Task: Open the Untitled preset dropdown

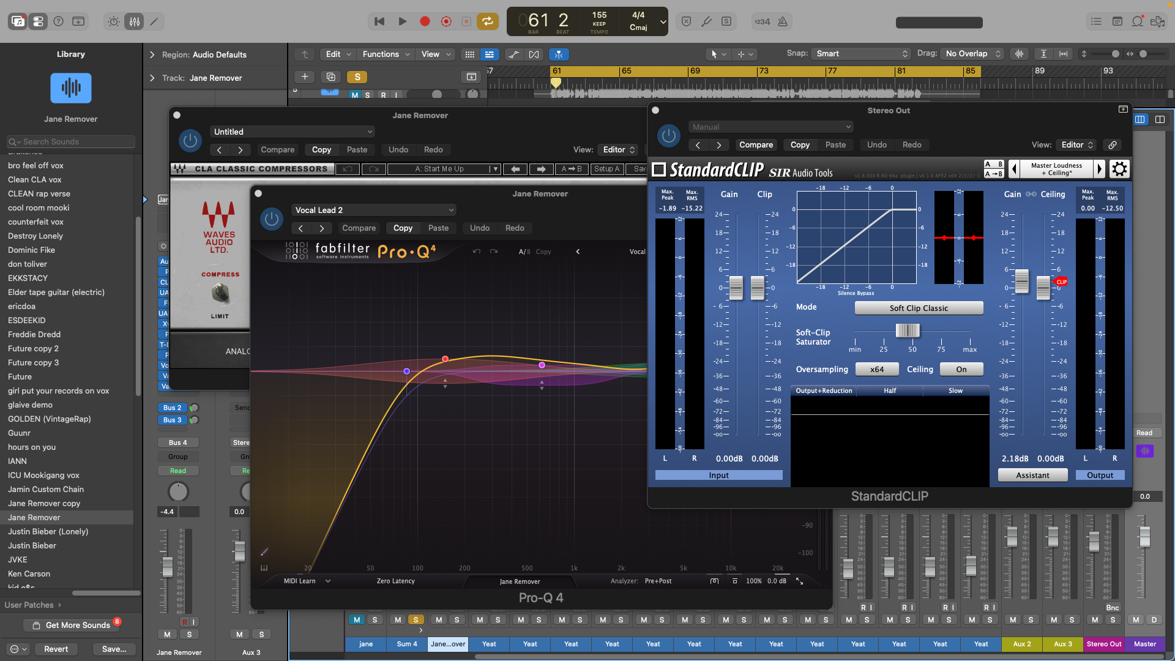Action: (x=293, y=132)
